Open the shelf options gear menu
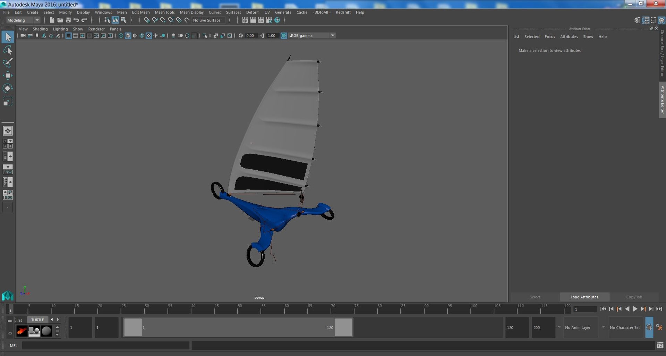Viewport: 666px width, 356px height. 10,333
